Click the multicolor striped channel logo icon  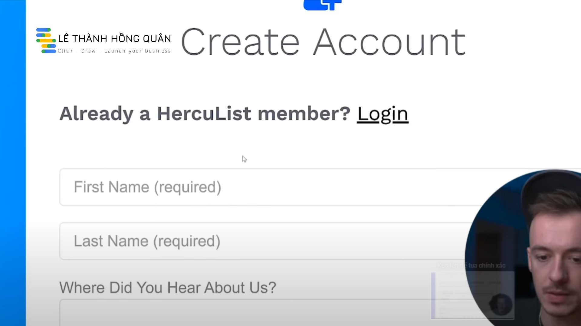[x=46, y=41]
